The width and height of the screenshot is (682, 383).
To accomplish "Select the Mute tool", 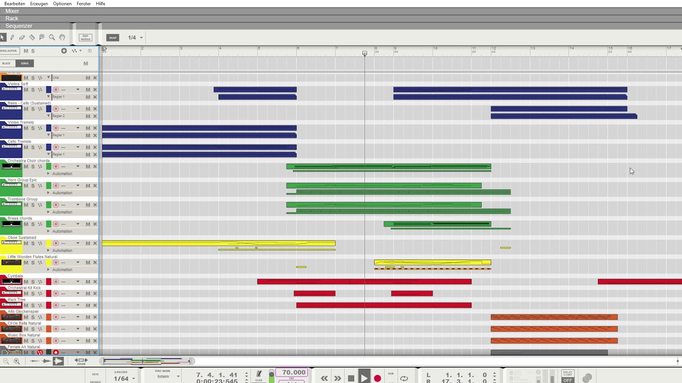I will pos(42,37).
